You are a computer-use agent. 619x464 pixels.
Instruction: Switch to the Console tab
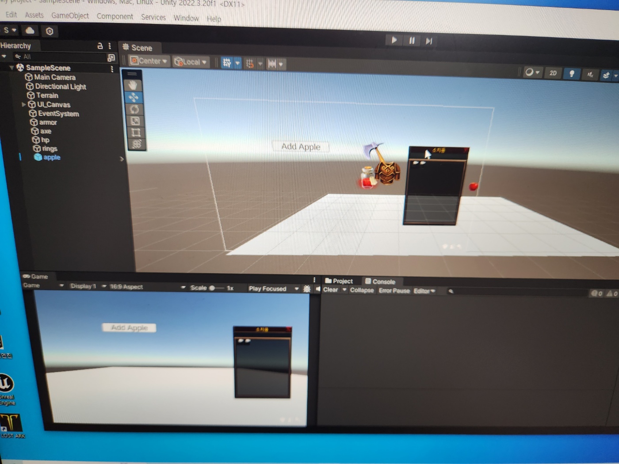(x=380, y=281)
